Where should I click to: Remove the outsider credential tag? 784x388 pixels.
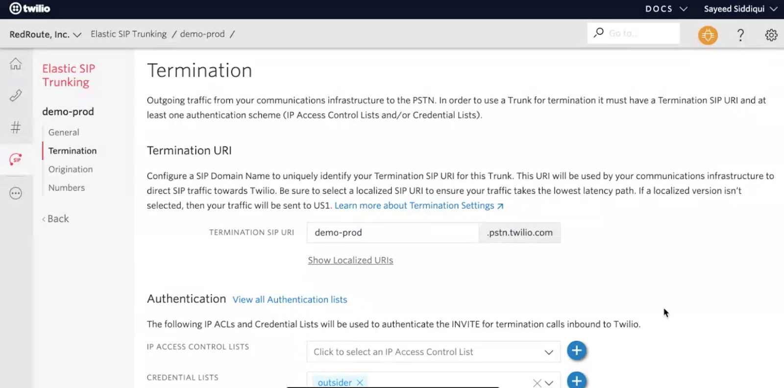pos(360,383)
